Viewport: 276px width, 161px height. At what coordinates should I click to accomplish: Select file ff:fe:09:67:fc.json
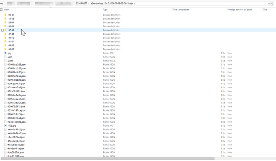point(16,152)
